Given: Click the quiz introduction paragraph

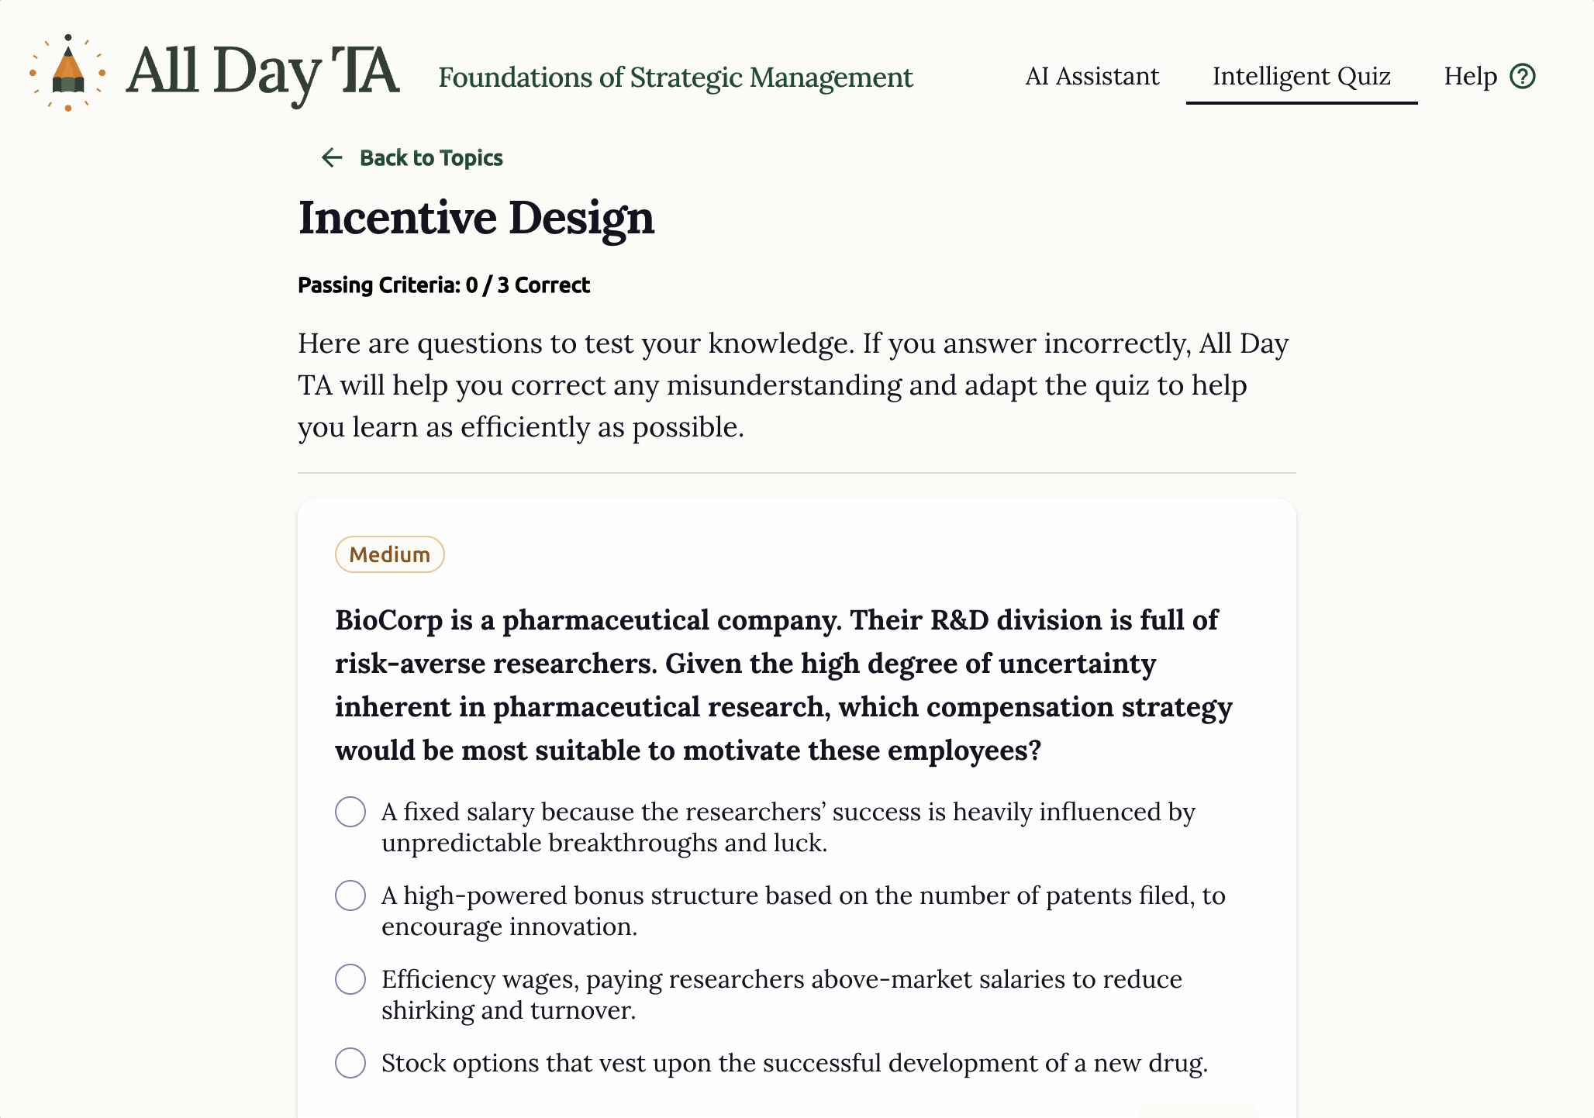Looking at the screenshot, I should click(x=792, y=385).
